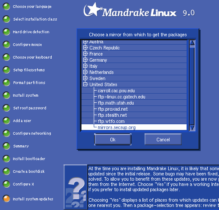Image resolution: width=219 pixels, height=210 pixels.
Task: Click the green orb beside Hard drive detection
Action: (7, 32)
